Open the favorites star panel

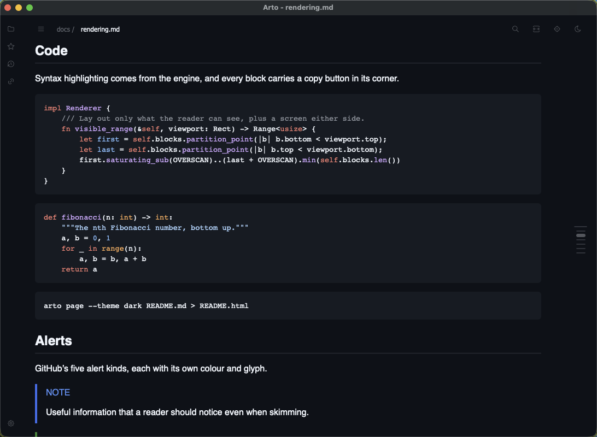11,46
